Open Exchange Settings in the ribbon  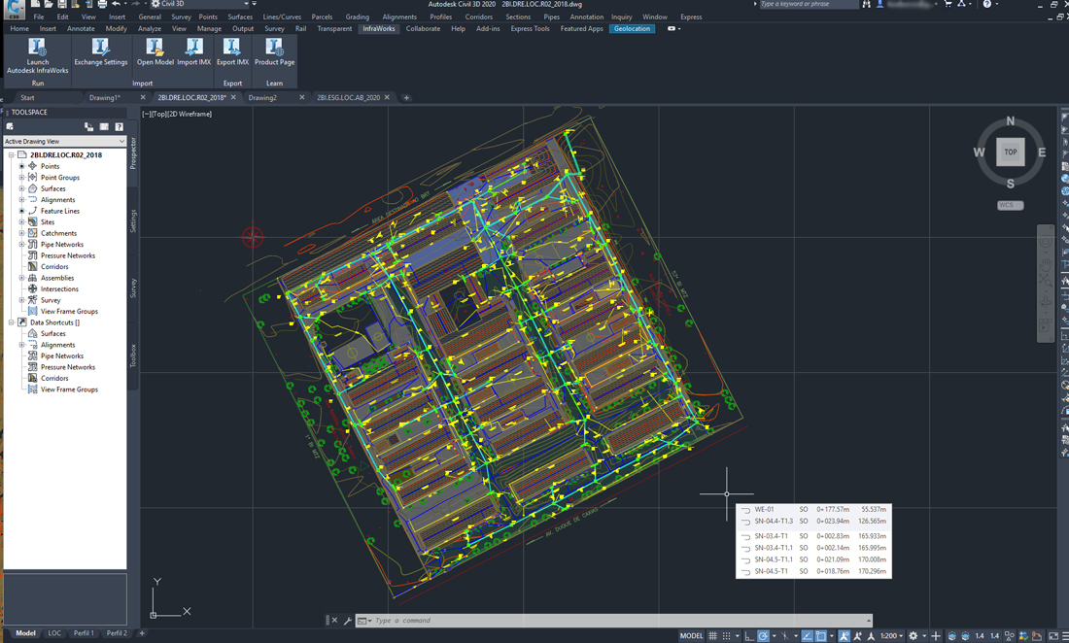101,51
